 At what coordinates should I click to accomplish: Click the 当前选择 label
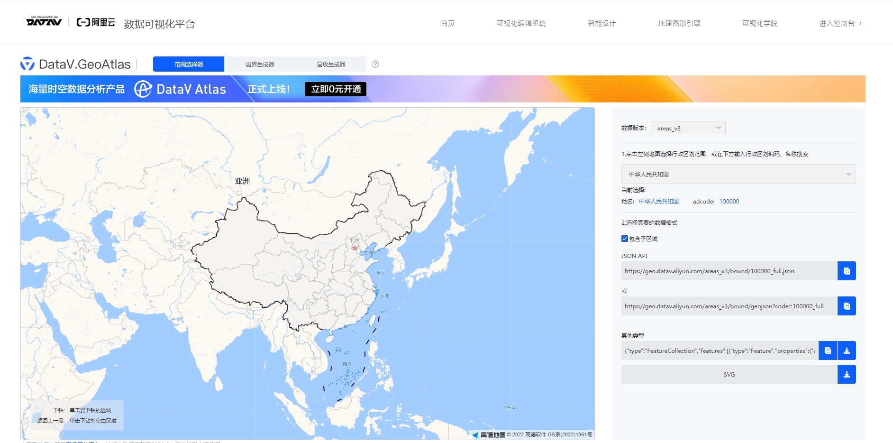(633, 190)
